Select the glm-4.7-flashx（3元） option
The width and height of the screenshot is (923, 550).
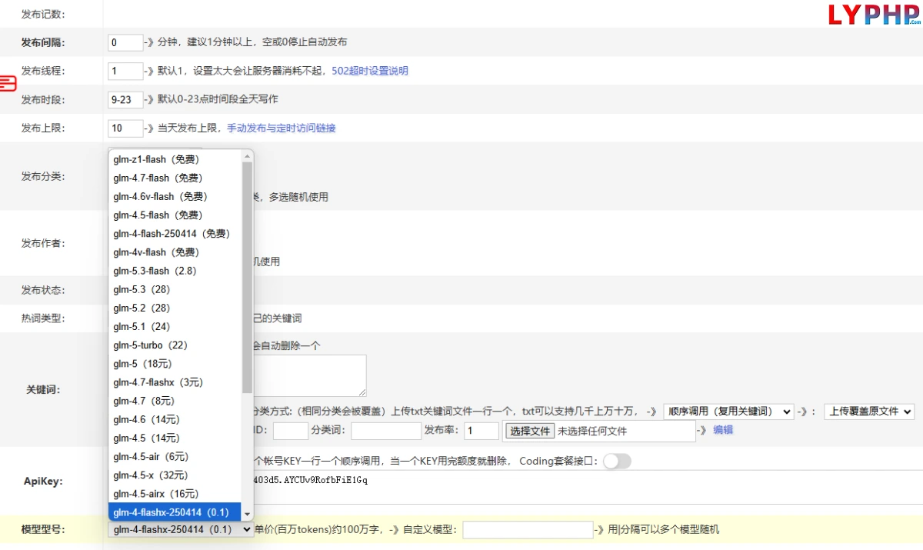point(175,382)
